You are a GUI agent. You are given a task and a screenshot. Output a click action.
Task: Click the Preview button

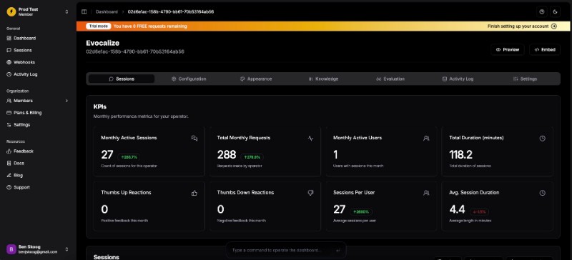click(x=508, y=49)
